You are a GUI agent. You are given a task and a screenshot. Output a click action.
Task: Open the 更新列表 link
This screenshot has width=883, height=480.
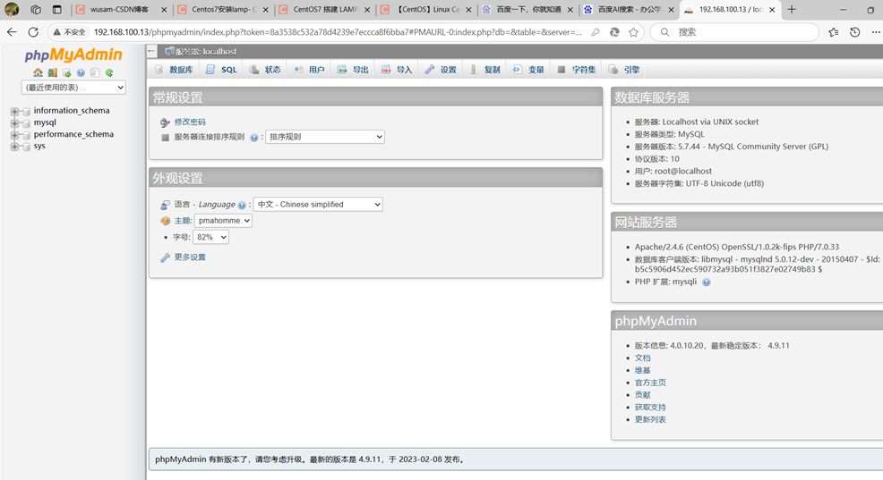pyautogui.click(x=650, y=420)
